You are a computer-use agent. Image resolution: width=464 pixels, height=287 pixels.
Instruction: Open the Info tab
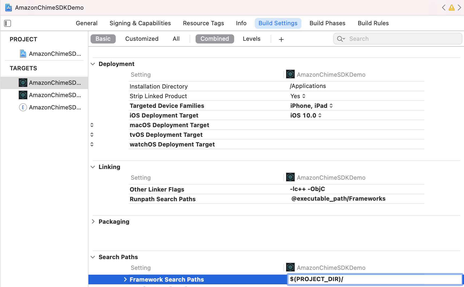coord(241,23)
